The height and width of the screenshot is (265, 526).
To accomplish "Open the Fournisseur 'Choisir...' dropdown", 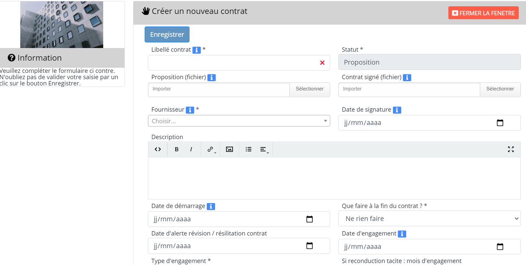I will coord(239,121).
